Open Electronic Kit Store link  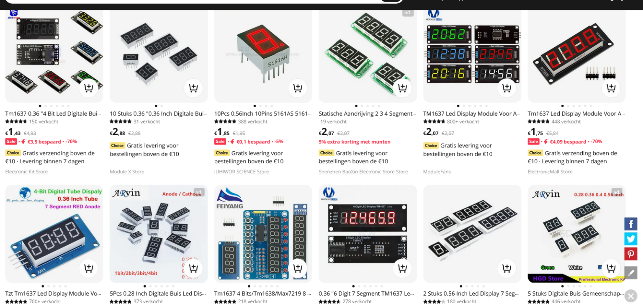click(x=26, y=172)
